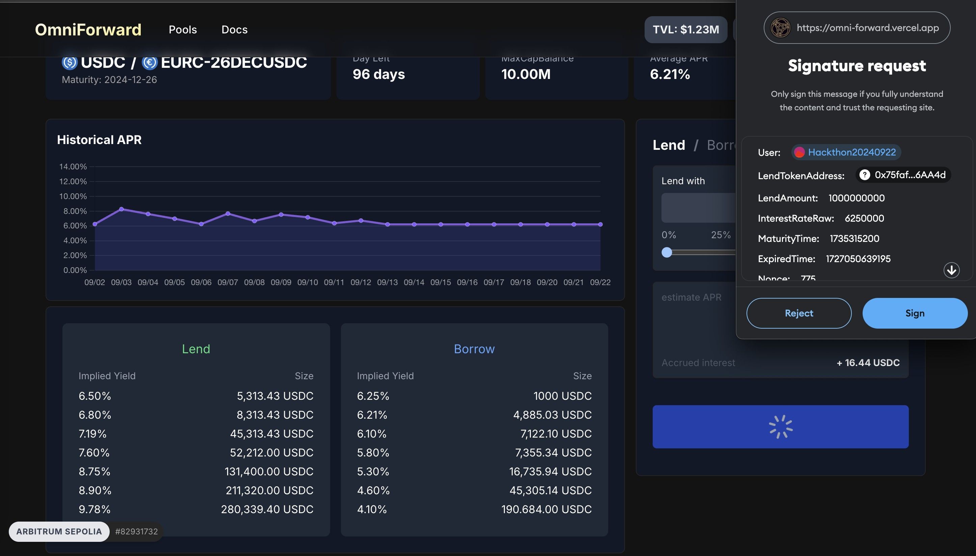Click the Historical APR chart title
The image size is (976, 556).
[99, 140]
